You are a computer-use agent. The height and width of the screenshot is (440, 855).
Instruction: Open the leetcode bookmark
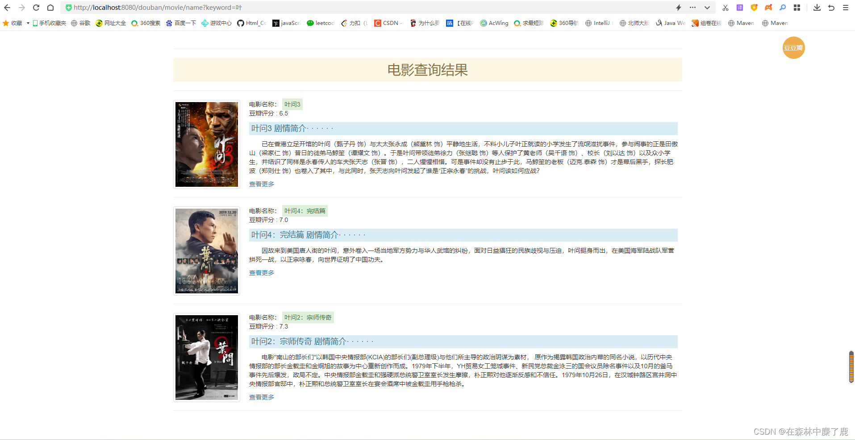tap(321, 23)
